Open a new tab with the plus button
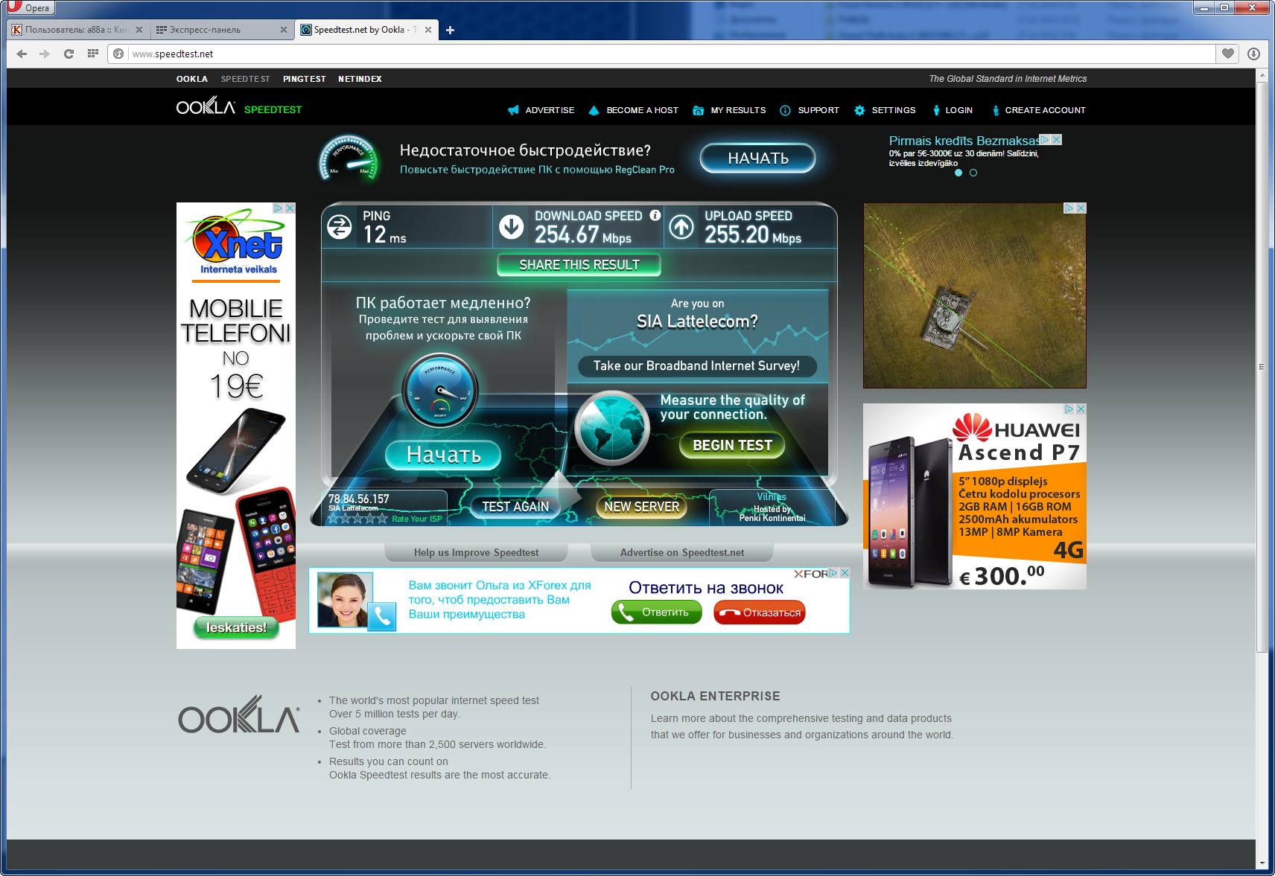This screenshot has width=1275, height=876. [450, 30]
